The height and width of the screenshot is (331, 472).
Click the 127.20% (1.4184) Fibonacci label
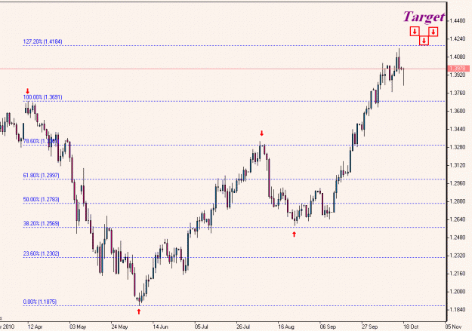(x=43, y=41)
